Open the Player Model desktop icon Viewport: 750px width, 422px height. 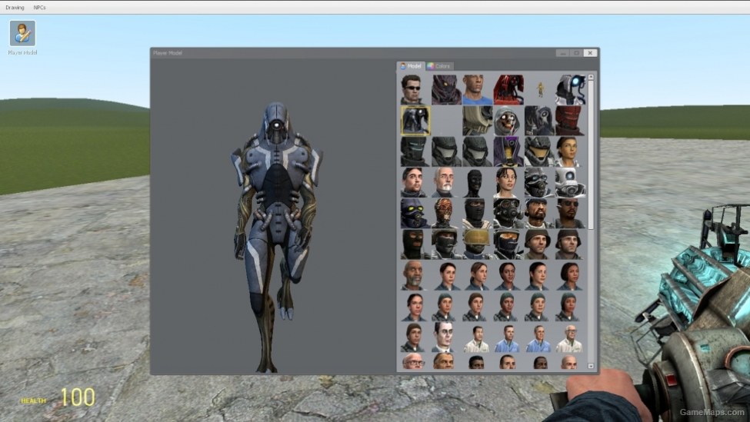click(x=22, y=37)
